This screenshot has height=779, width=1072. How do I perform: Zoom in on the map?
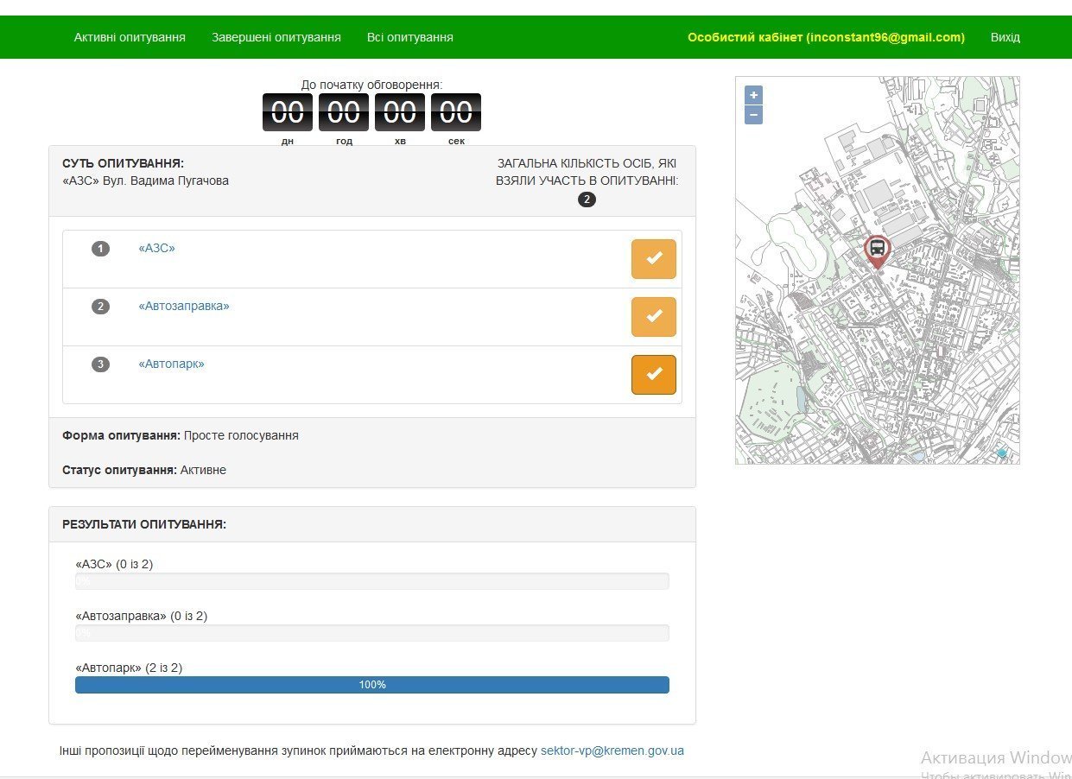(753, 95)
